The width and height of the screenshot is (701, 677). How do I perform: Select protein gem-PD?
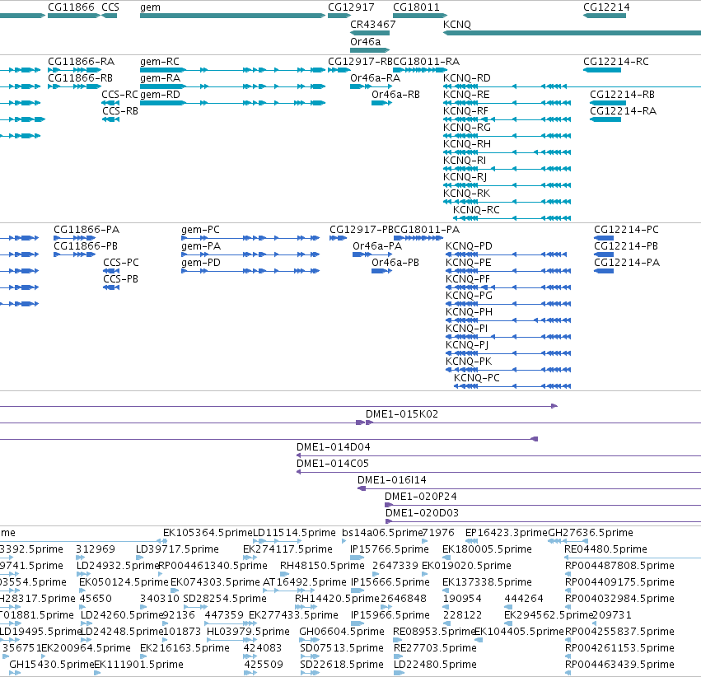pos(250,271)
